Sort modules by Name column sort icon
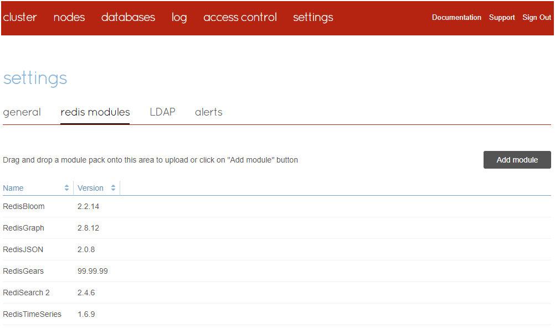Viewport: 555px width, 329px height. click(67, 188)
